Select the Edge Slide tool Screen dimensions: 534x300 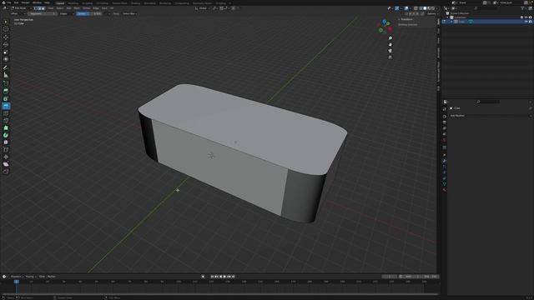tap(6, 150)
